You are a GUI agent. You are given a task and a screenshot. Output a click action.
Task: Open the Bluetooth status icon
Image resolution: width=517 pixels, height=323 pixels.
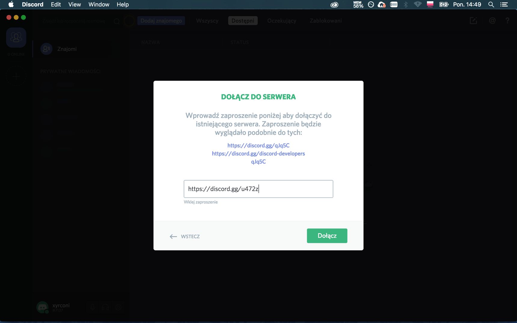(x=405, y=5)
